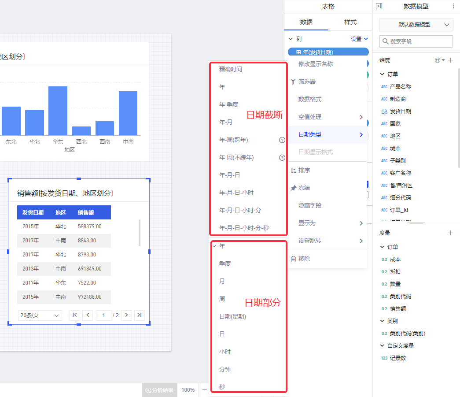Click the help icon beside 年-周(跨年)

(282, 140)
